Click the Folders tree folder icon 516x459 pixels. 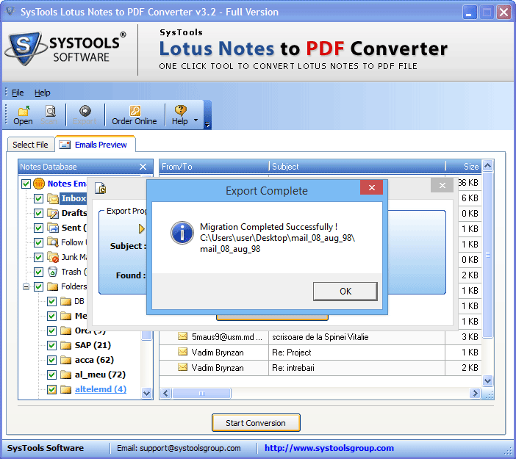(x=53, y=286)
